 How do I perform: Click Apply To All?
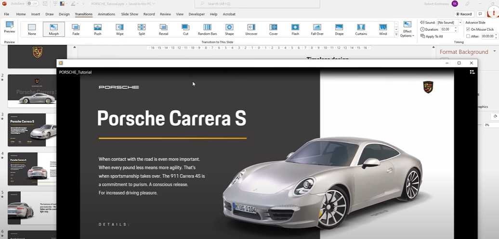coord(432,36)
